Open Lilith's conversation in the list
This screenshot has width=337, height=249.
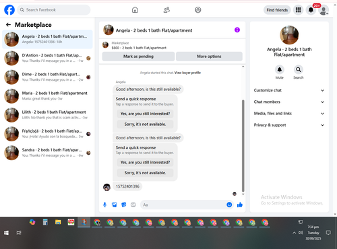pos(47,115)
